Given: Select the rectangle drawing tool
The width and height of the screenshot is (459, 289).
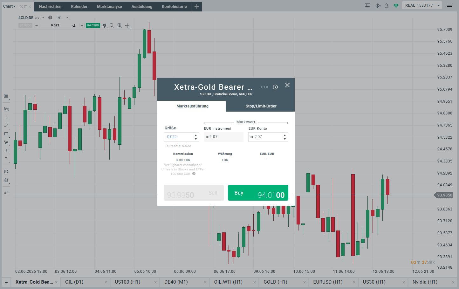Looking at the screenshot, I should pos(6,134).
